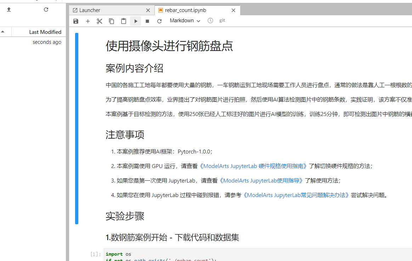Save the notebook with the floppy disk icon
Image resolution: width=412 pixels, height=261 pixels.
(76, 21)
